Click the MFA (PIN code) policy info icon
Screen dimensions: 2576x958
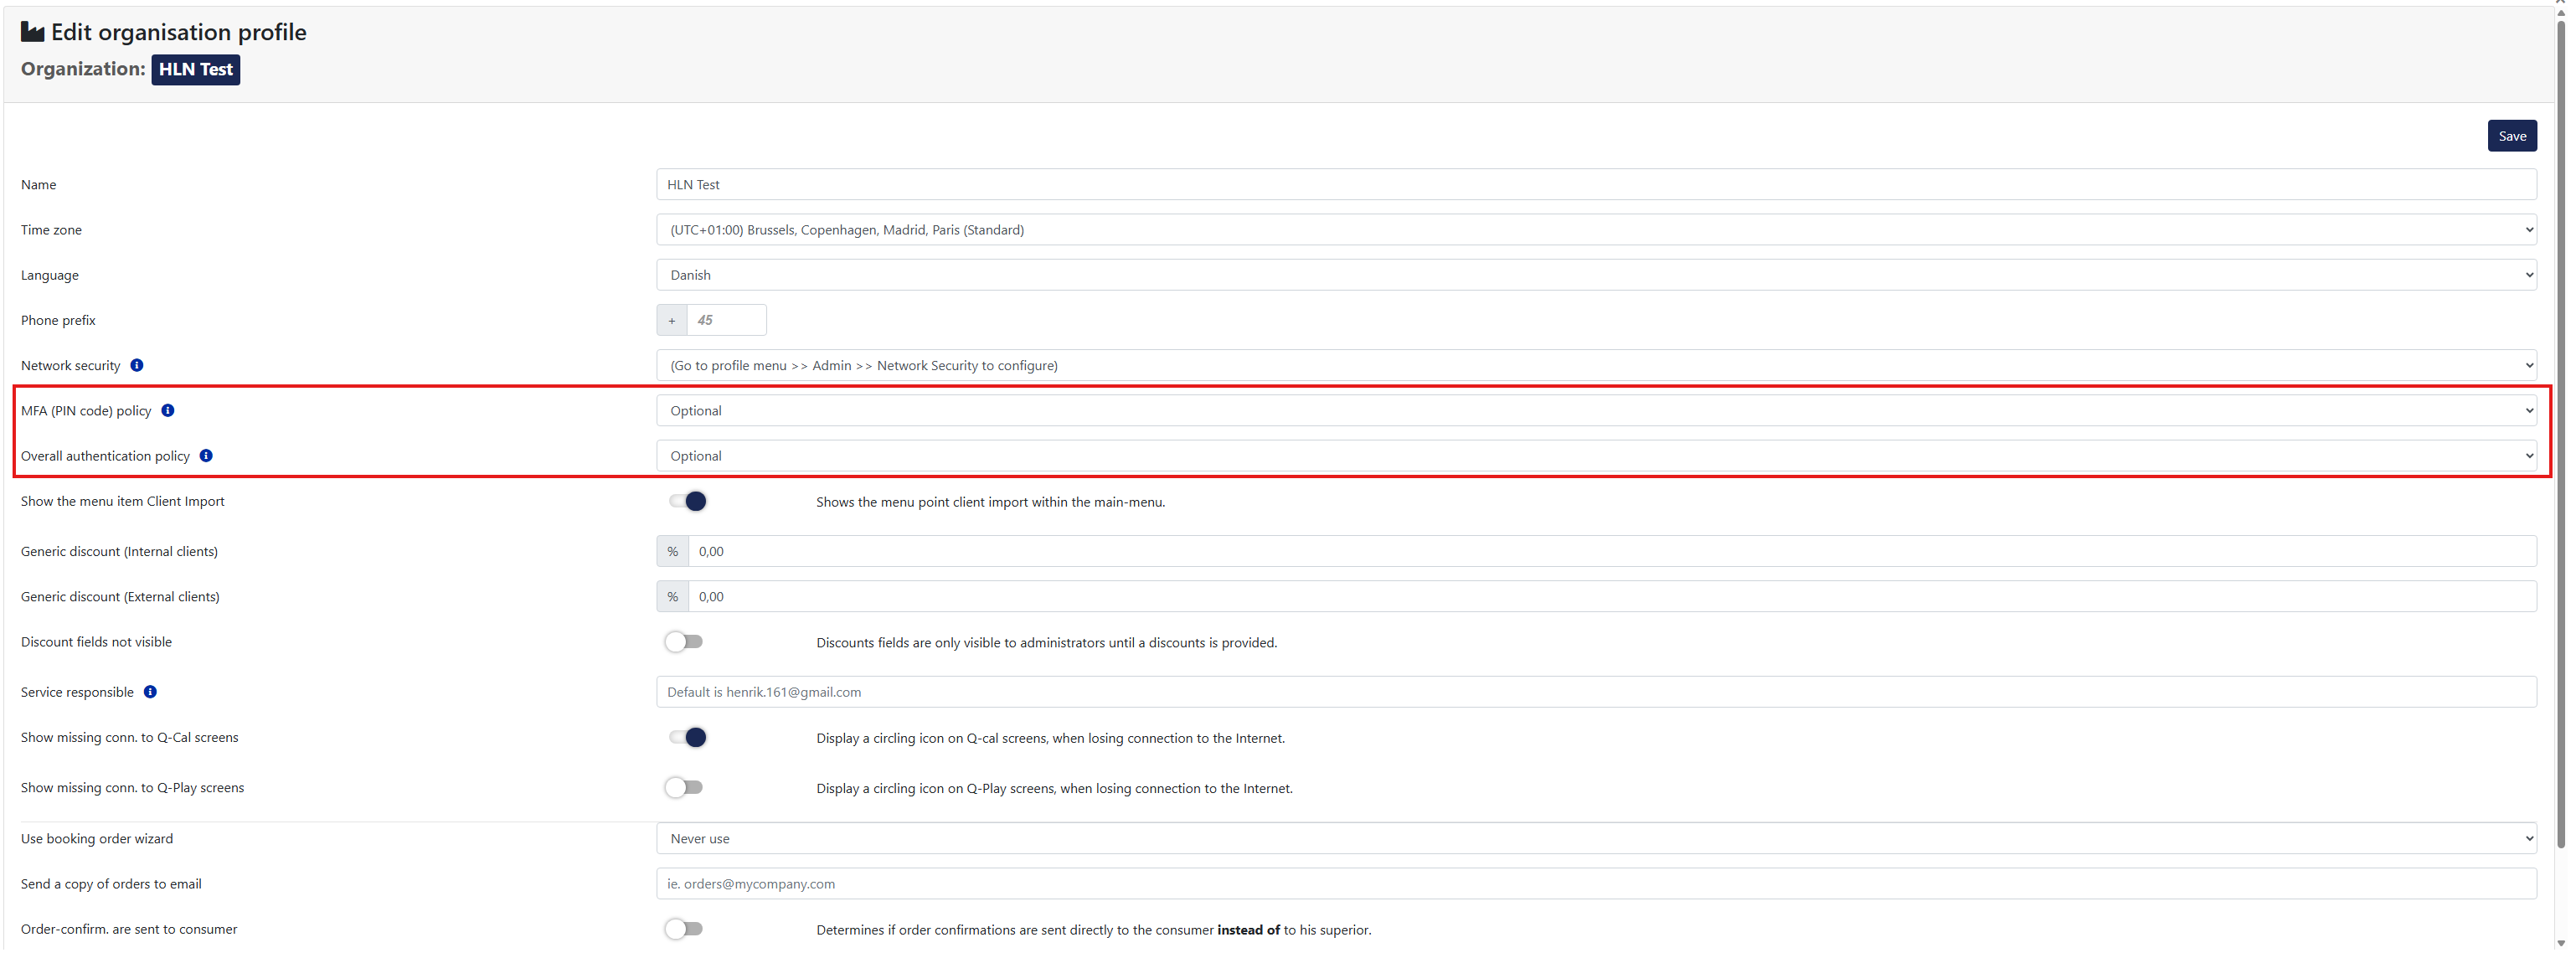pyautogui.click(x=168, y=410)
